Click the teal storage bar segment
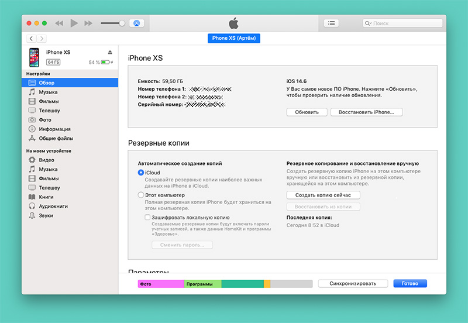The width and height of the screenshot is (468, 323). click(x=243, y=284)
